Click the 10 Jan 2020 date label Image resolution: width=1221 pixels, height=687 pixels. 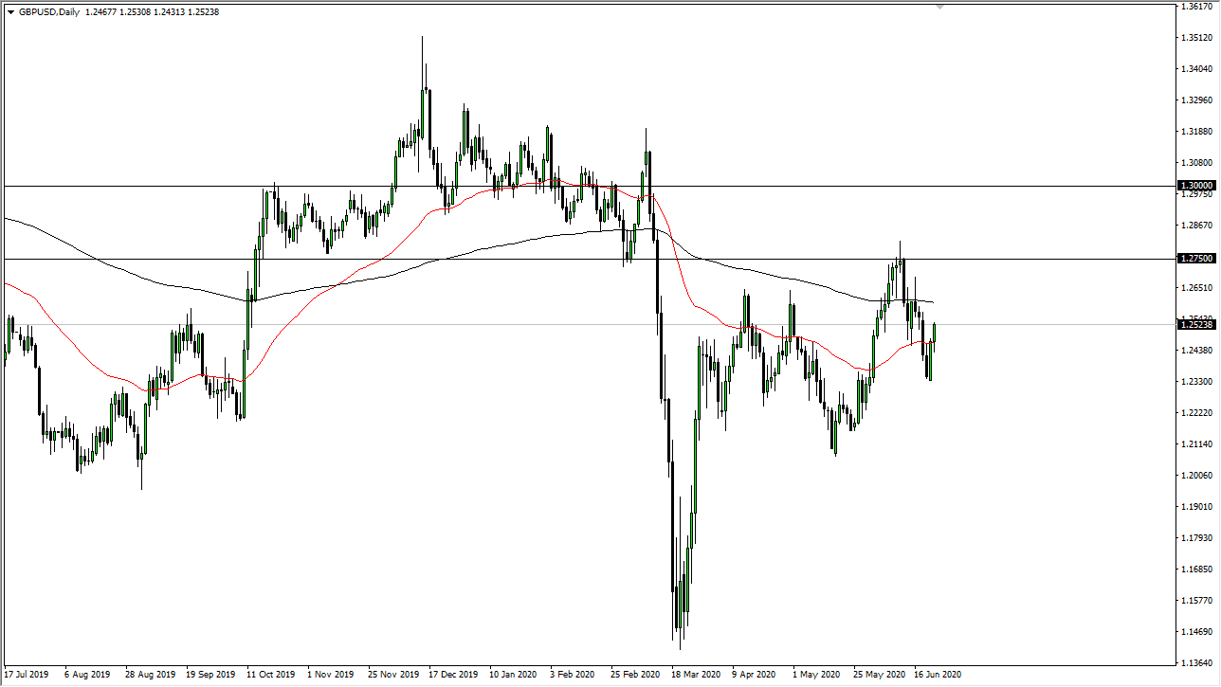coord(513,676)
